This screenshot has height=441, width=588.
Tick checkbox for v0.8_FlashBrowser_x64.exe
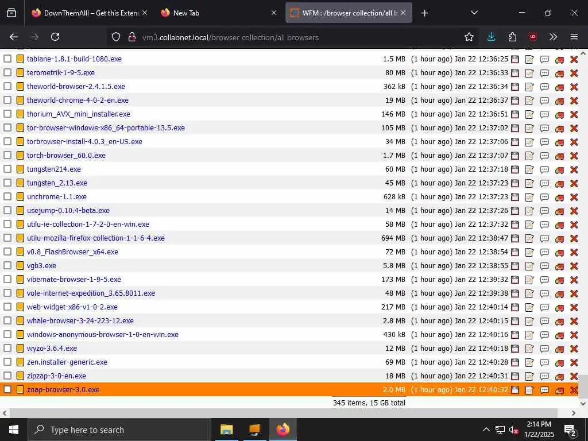tap(7, 252)
